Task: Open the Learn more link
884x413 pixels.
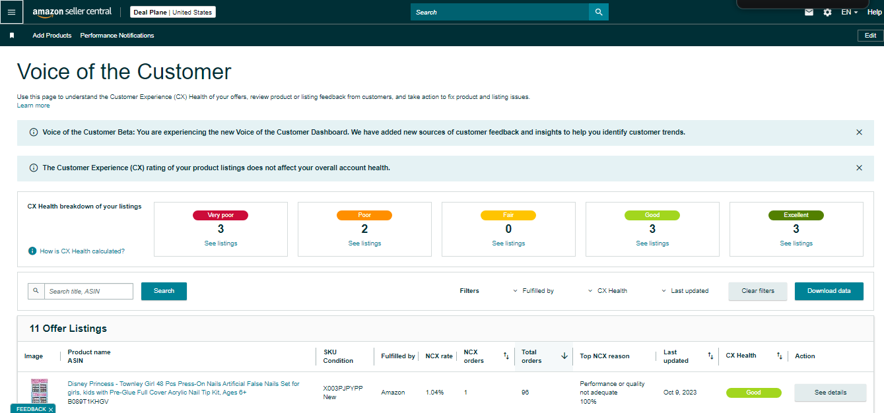Action: (x=33, y=106)
